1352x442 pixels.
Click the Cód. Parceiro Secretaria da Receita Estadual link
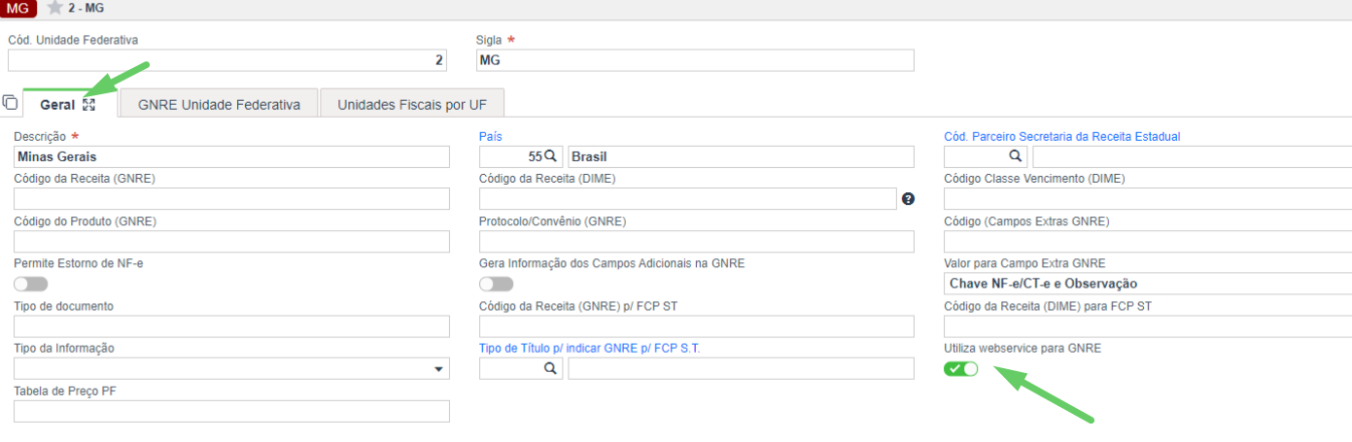(x=1061, y=137)
